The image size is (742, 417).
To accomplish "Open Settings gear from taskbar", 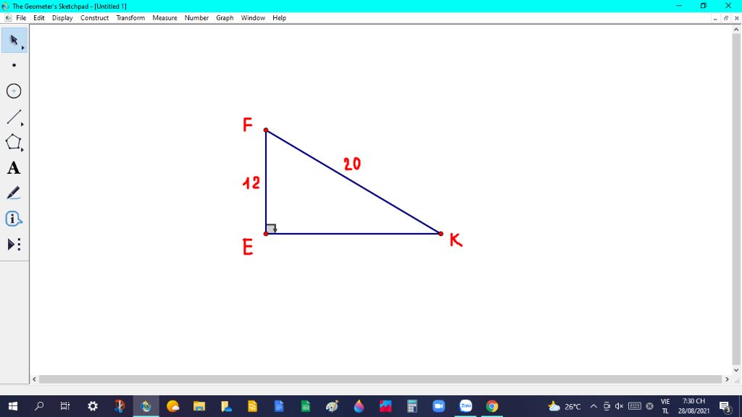I will click(93, 406).
